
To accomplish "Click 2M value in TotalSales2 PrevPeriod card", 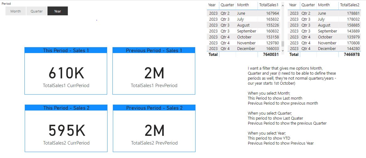I will click(x=154, y=130).
